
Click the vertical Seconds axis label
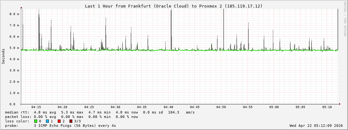point(3,56)
